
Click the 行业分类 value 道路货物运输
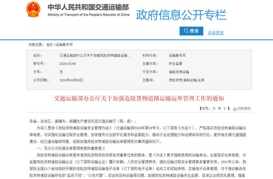(179, 72)
